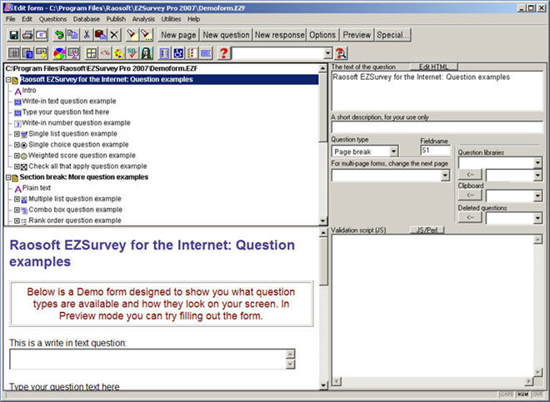Open the Utilities menu
Viewport: 550px width, 402px height.
coord(171,19)
